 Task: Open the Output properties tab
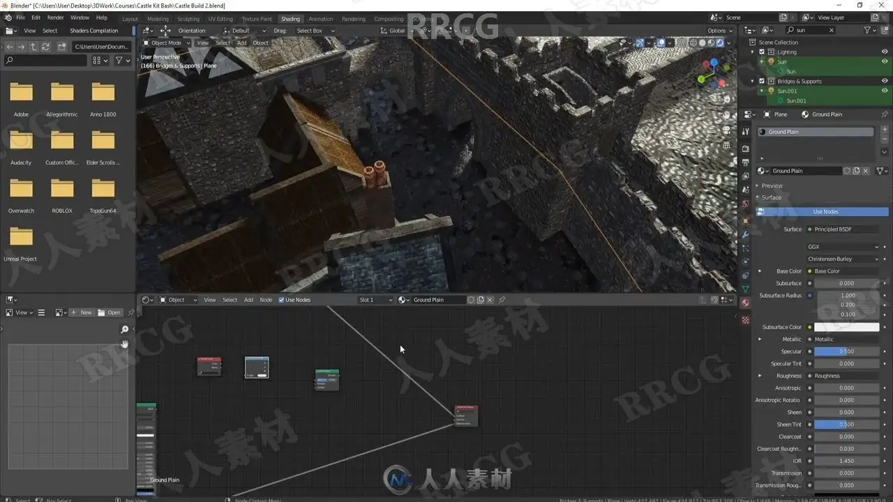click(x=745, y=162)
